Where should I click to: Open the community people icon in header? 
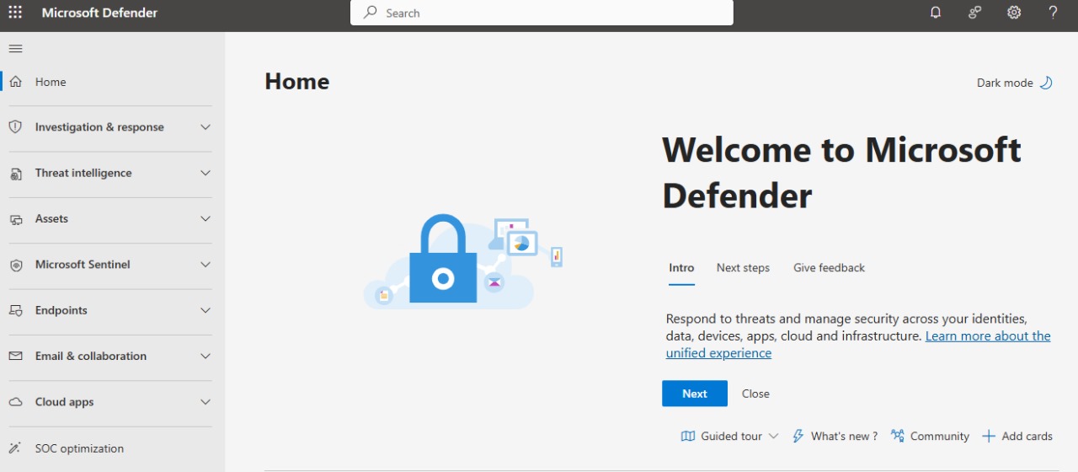pyautogui.click(x=974, y=13)
